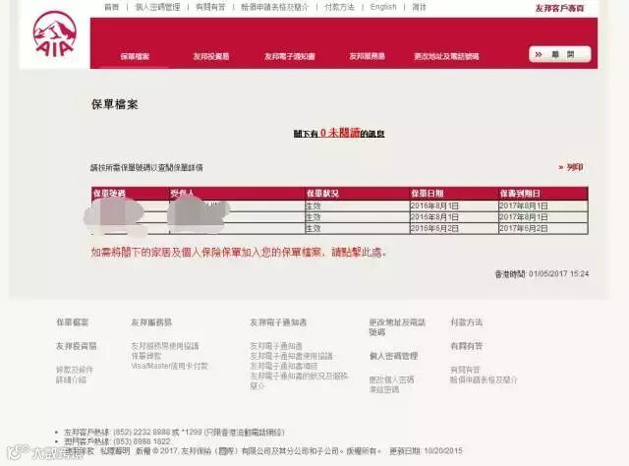The height and width of the screenshot is (466, 629).
Task: Open 個人密碼管理 in top navigation
Action: coord(157,7)
